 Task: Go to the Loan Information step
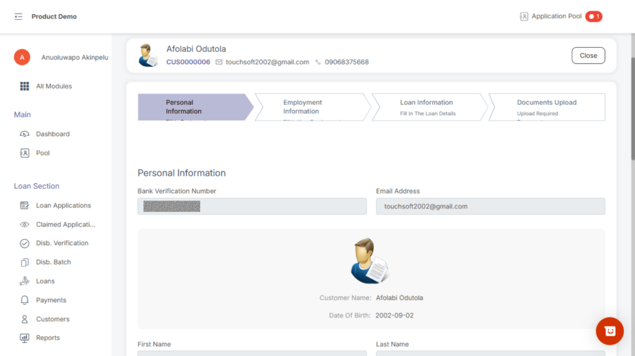coord(427,107)
